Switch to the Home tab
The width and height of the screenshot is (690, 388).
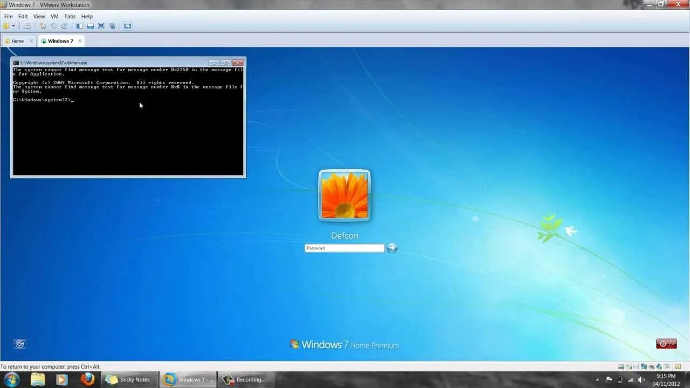18,41
